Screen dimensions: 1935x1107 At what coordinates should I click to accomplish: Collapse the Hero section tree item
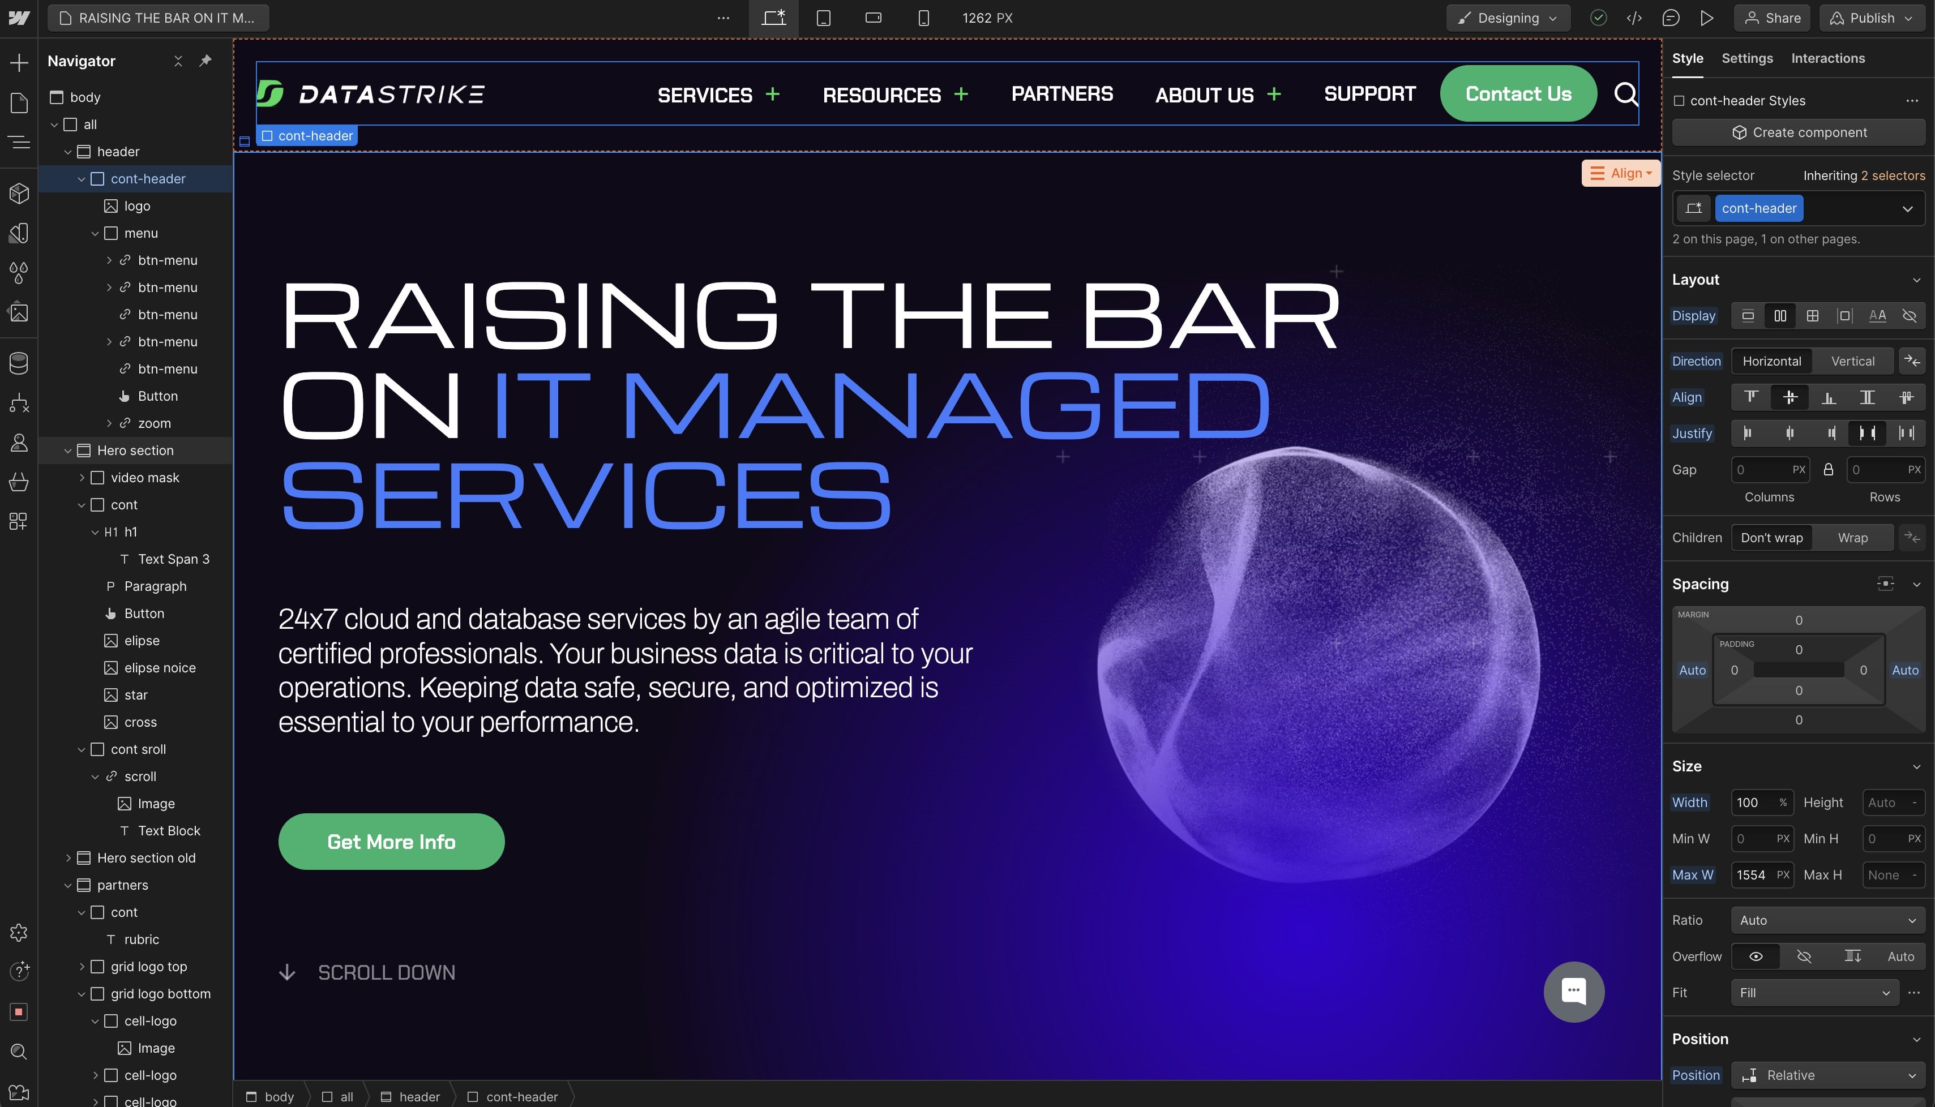[68, 451]
